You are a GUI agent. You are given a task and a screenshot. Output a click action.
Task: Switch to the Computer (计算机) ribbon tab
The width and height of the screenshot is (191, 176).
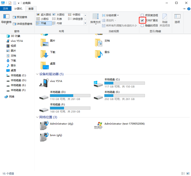tap(18, 9)
